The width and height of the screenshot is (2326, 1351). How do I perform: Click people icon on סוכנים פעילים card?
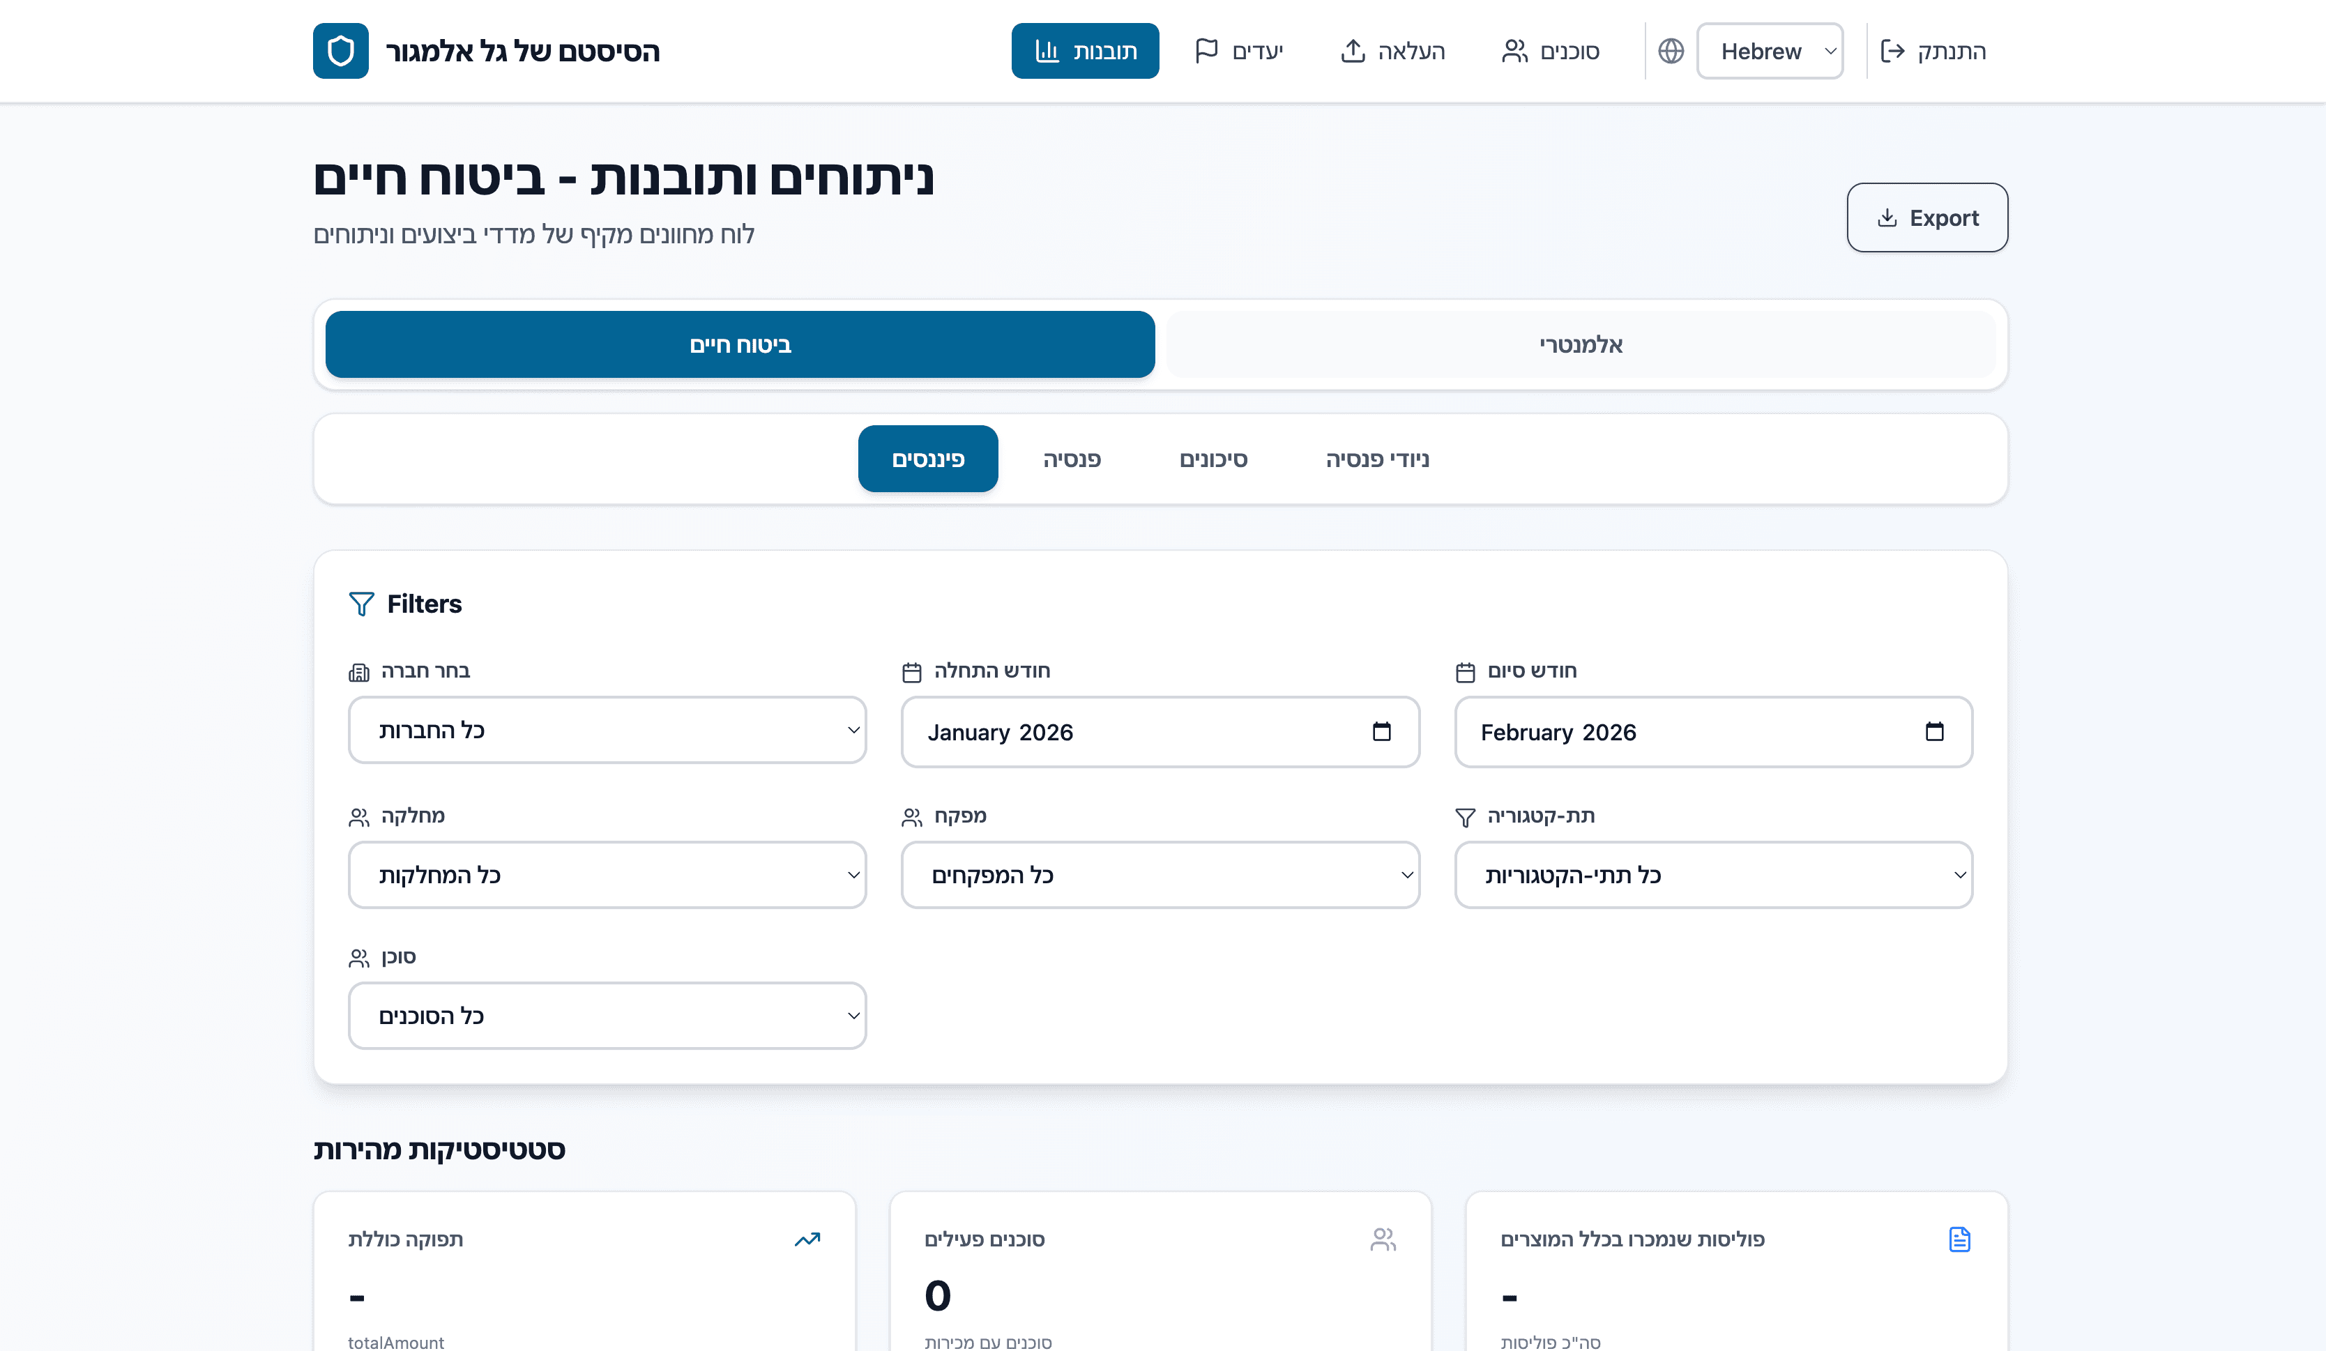(x=1383, y=1239)
